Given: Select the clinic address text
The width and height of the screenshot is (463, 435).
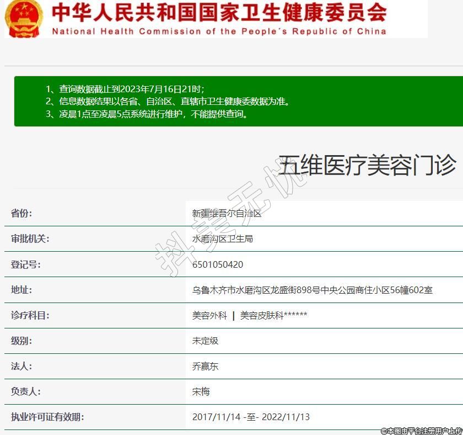Looking at the screenshot, I should (x=312, y=290).
